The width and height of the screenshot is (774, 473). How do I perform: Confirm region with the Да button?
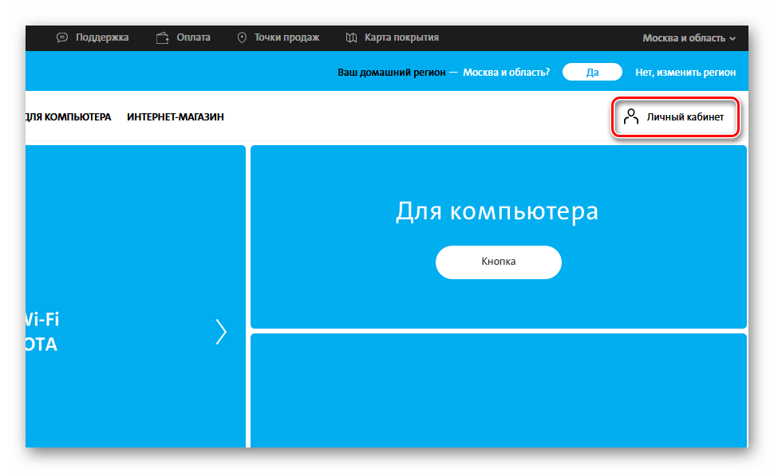[592, 72]
